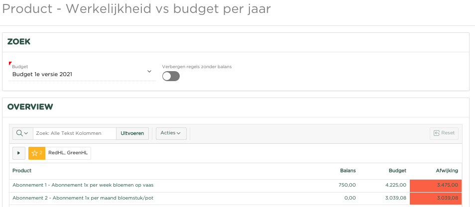Toggle Verbergen regels zonder balans switch
This screenshot has width=475, height=207.
pyautogui.click(x=171, y=76)
